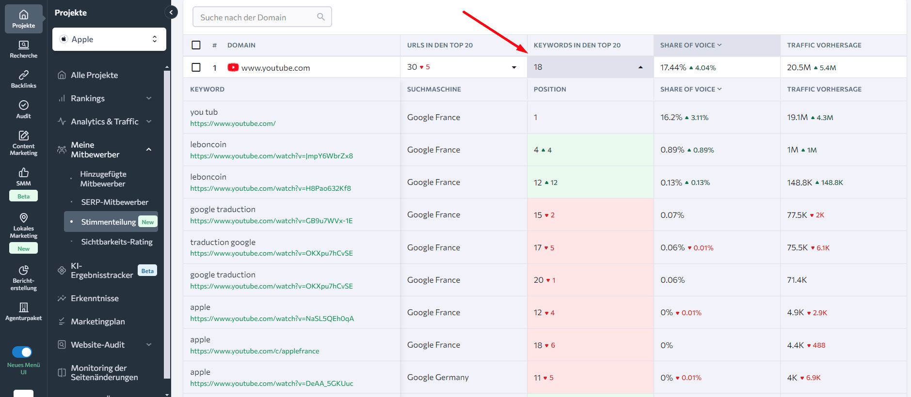Image resolution: width=911 pixels, height=397 pixels.
Task: Click the www.youtube.com domain name
Action: 275,68
